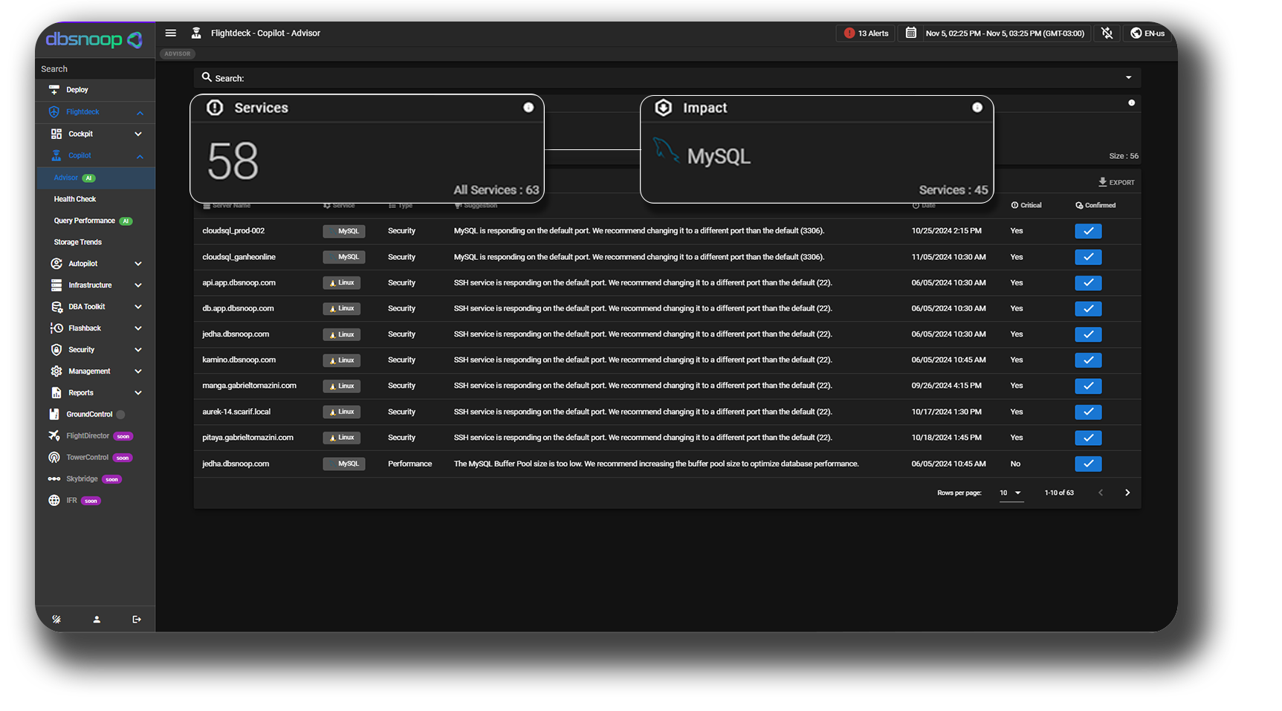Select the Advisor menu item
Image resolution: width=1282 pixels, height=711 pixels.
(95, 178)
